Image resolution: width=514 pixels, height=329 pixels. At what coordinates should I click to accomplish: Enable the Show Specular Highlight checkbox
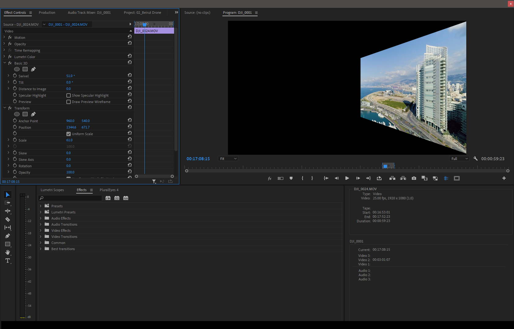pos(68,95)
